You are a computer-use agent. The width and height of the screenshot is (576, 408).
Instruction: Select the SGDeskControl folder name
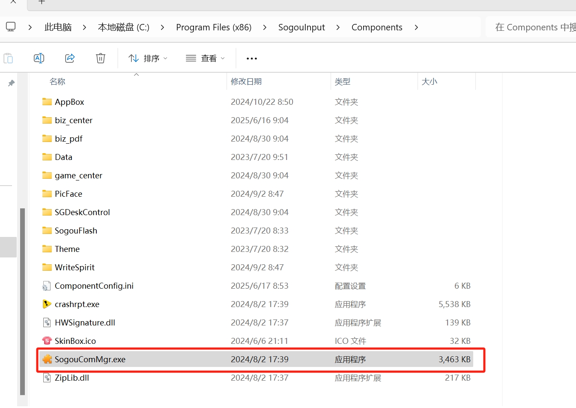pyautogui.click(x=82, y=212)
